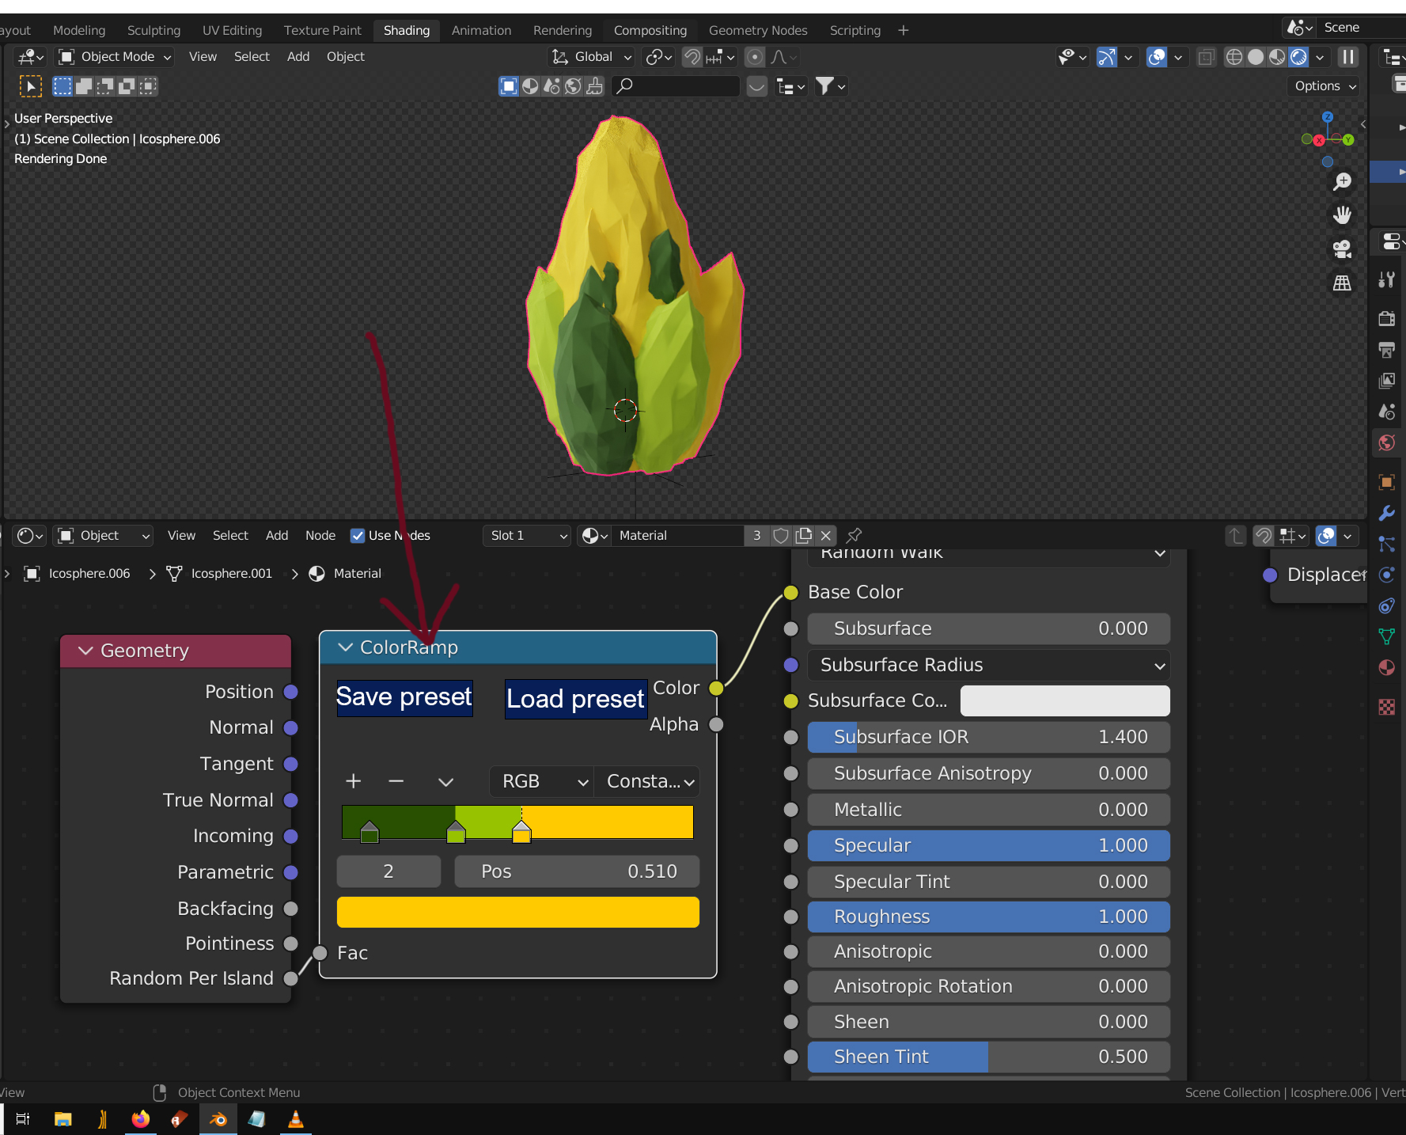Open Modifier properties wrench icon
This screenshot has height=1135, width=1406.
(1386, 513)
